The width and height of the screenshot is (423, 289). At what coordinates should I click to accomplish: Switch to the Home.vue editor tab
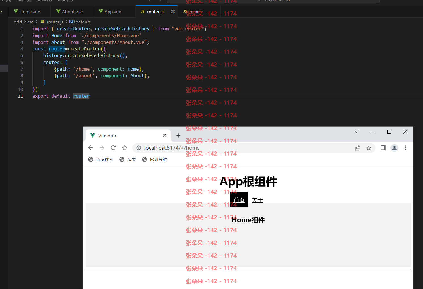pos(29,12)
